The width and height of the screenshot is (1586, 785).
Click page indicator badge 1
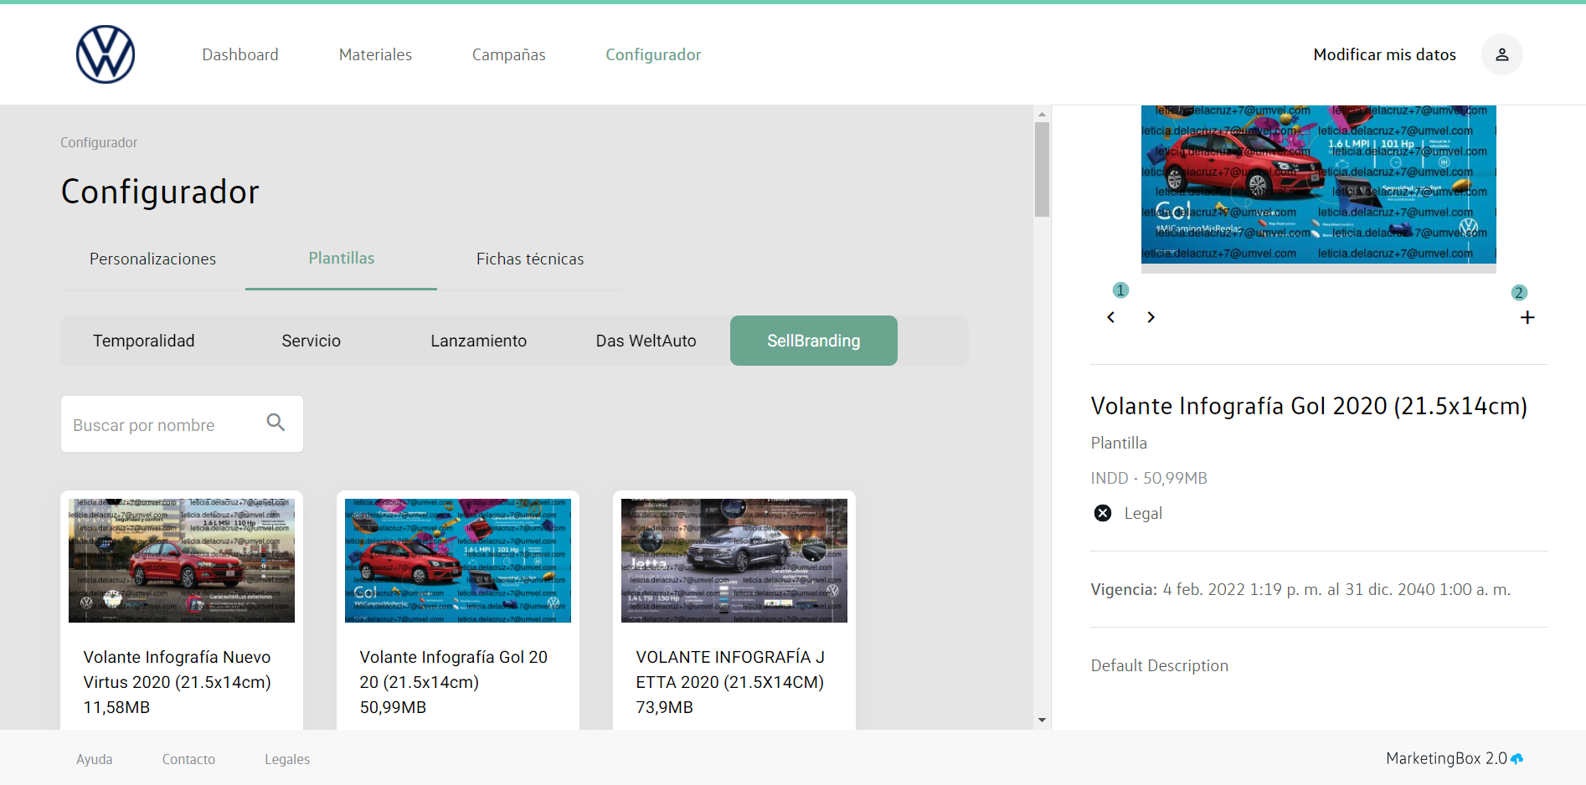pos(1121,290)
